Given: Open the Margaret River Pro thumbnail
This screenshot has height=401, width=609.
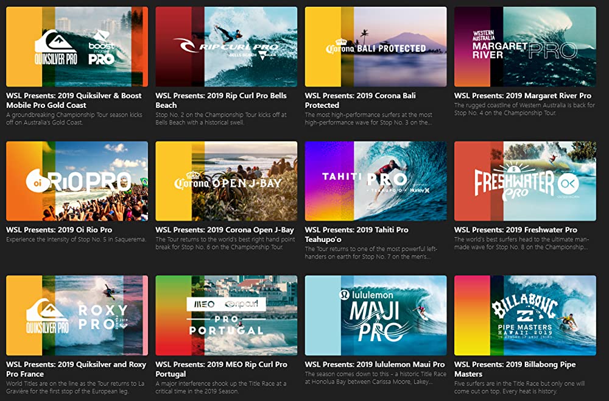Looking at the screenshot, I should coord(525,47).
